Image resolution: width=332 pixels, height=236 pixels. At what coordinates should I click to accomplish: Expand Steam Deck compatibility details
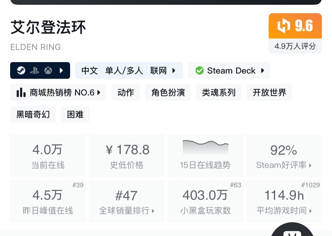(262, 70)
